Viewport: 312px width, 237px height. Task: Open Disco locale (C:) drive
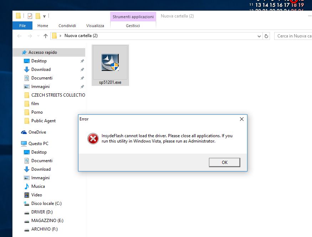(46, 203)
